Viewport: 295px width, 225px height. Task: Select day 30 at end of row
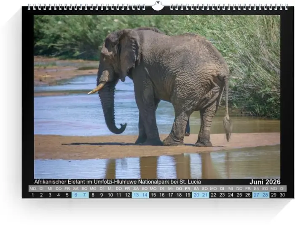(282, 195)
